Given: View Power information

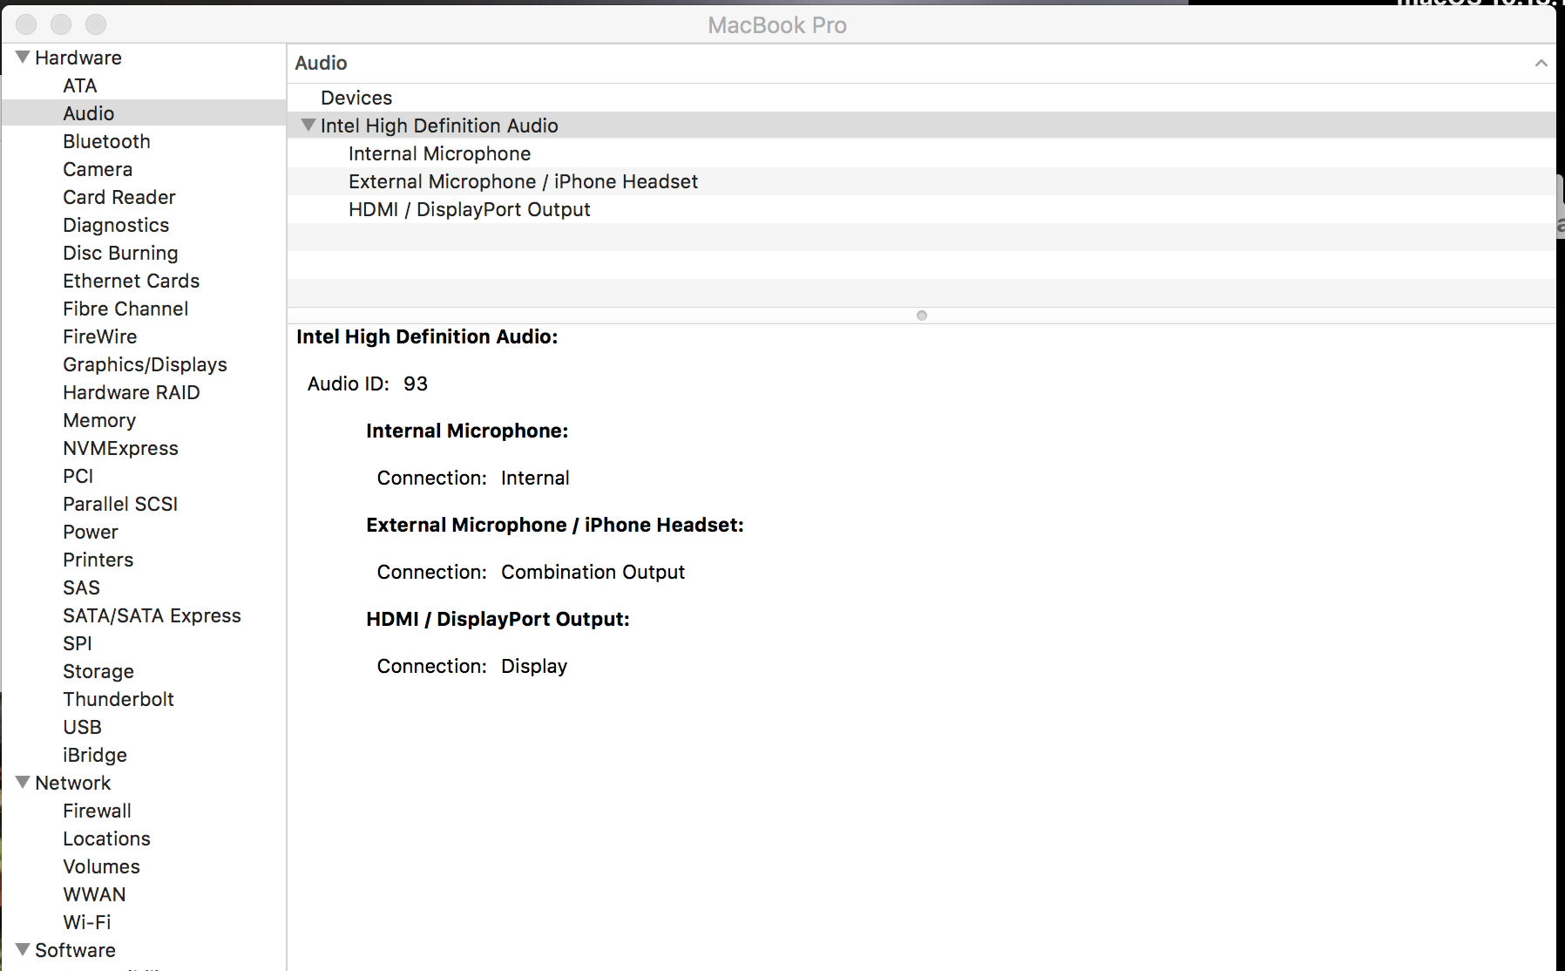Looking at the screenshot, I should 90,532.
